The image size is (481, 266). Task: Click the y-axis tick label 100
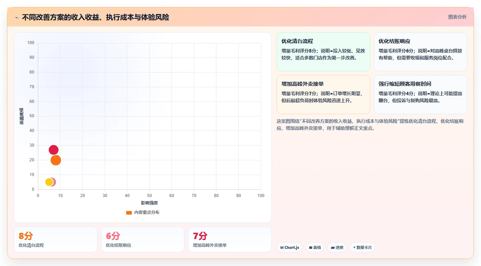(31, 43)
